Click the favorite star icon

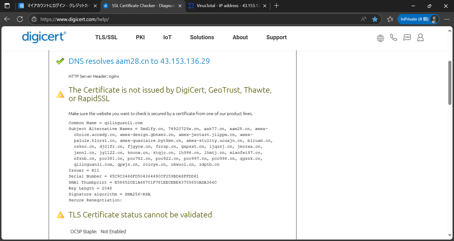click(x=375, y=19)
